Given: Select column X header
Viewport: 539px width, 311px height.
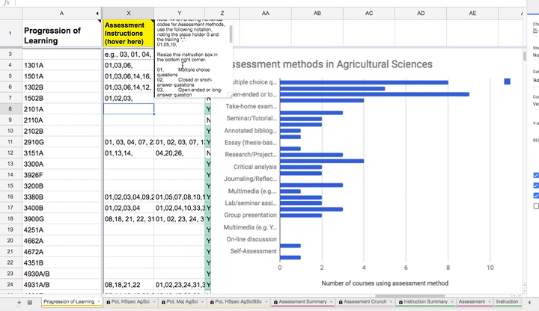Looking at the screenshot, I should point(128,13).
